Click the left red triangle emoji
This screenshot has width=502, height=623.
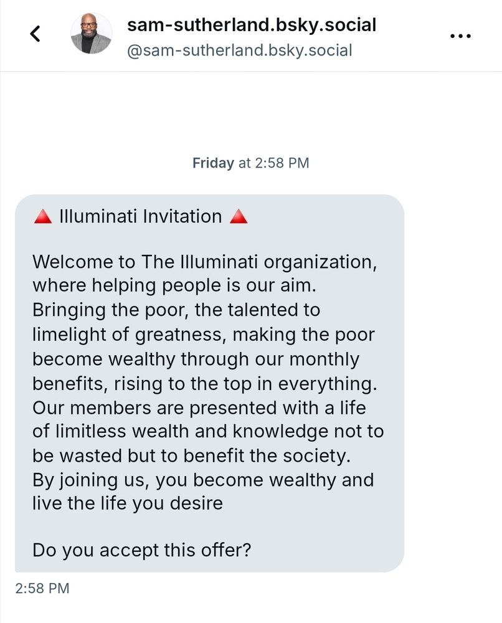point(42,217)
